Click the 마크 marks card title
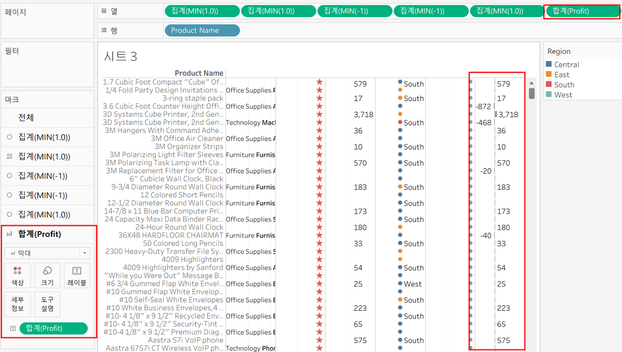Image resolution: width=622 pixels, height=352 pixels. (x=12, y=99)
